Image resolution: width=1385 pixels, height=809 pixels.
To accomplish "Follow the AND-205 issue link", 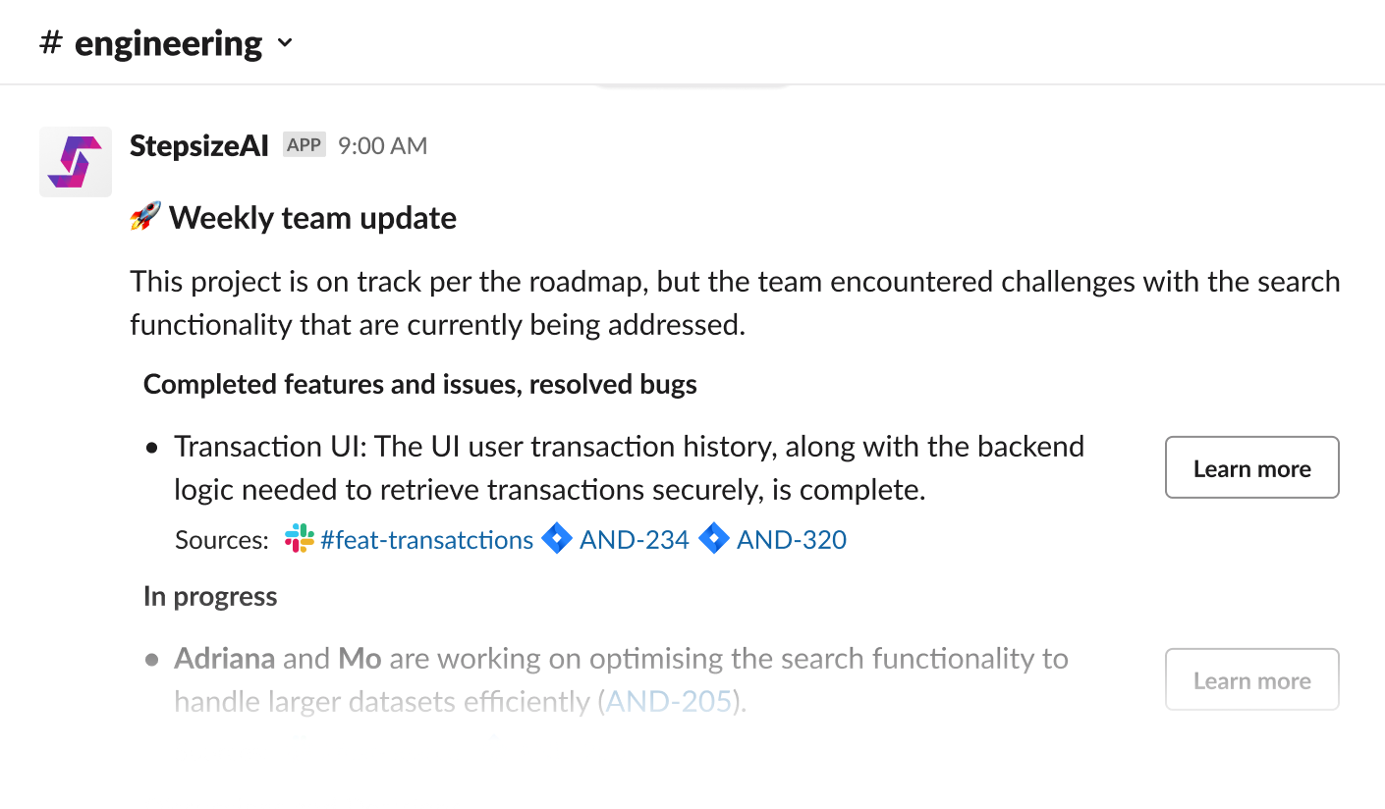I will click(669, 701).
